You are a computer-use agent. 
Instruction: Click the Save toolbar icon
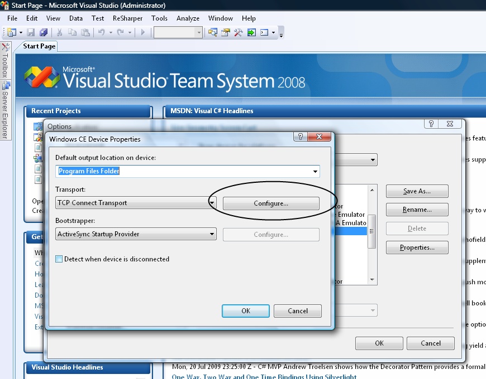tap(31, 32)
